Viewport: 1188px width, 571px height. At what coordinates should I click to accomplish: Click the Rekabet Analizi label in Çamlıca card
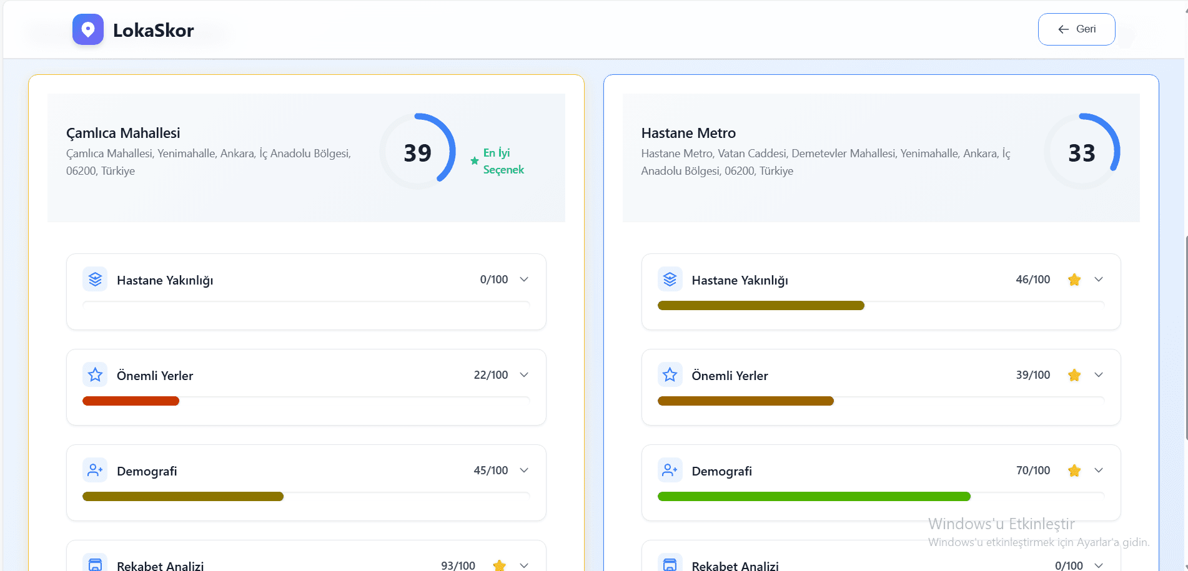click(161, 566)
